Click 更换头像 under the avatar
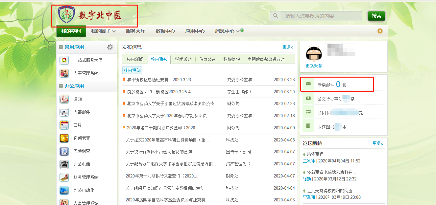Screen dimensions: 436x205 coord(314,65)
